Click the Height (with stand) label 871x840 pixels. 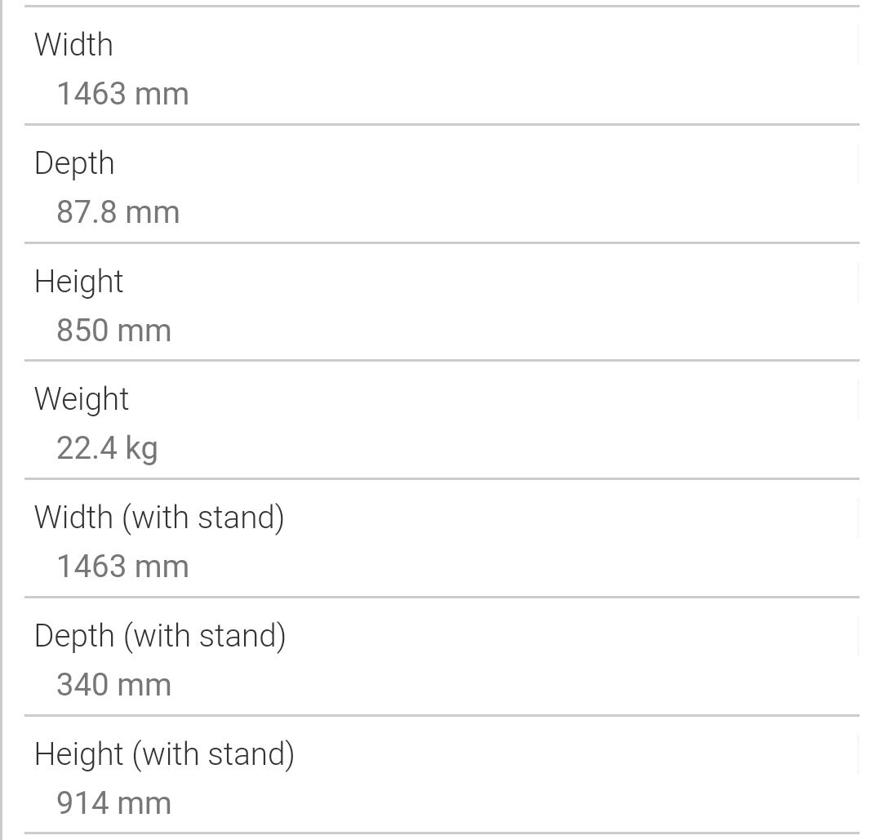click(164, 754)
